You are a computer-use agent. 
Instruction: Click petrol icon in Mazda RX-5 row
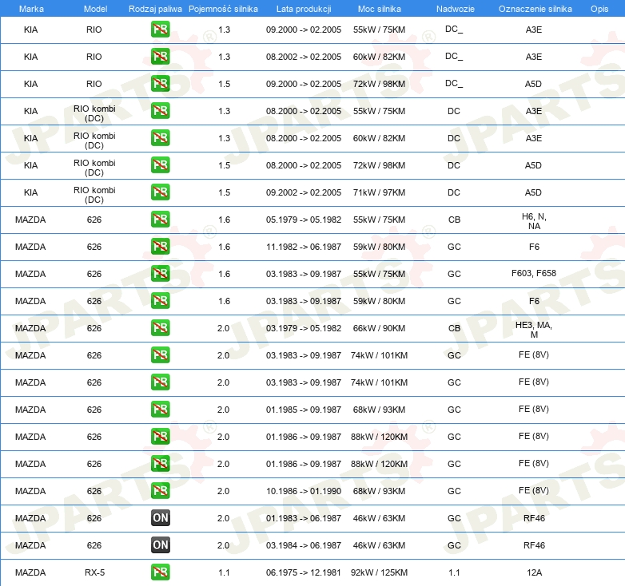160,572
